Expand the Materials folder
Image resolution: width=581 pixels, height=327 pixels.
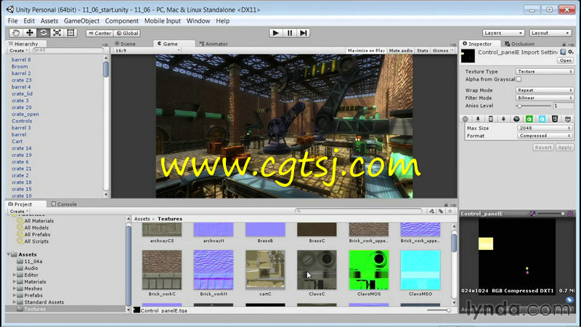point(15,282)
